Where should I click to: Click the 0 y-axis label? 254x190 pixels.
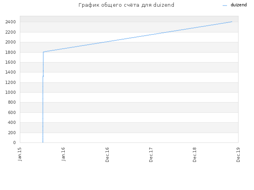pos(14,142)
